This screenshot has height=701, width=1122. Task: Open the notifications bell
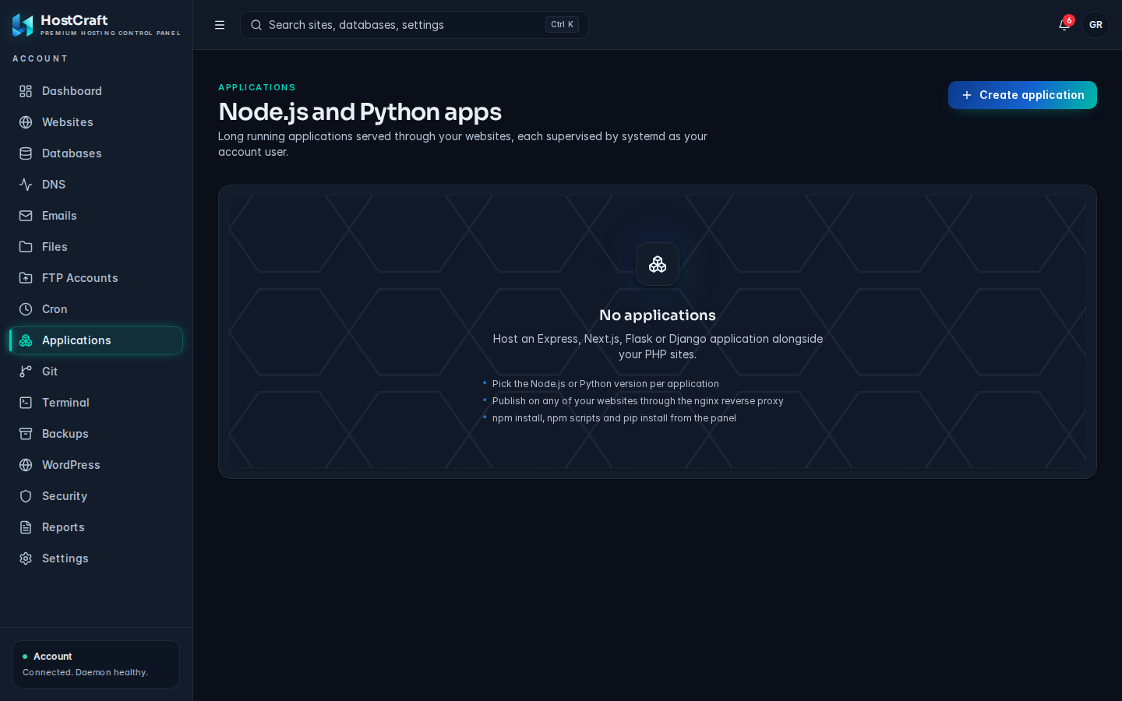pos(1064,25)
